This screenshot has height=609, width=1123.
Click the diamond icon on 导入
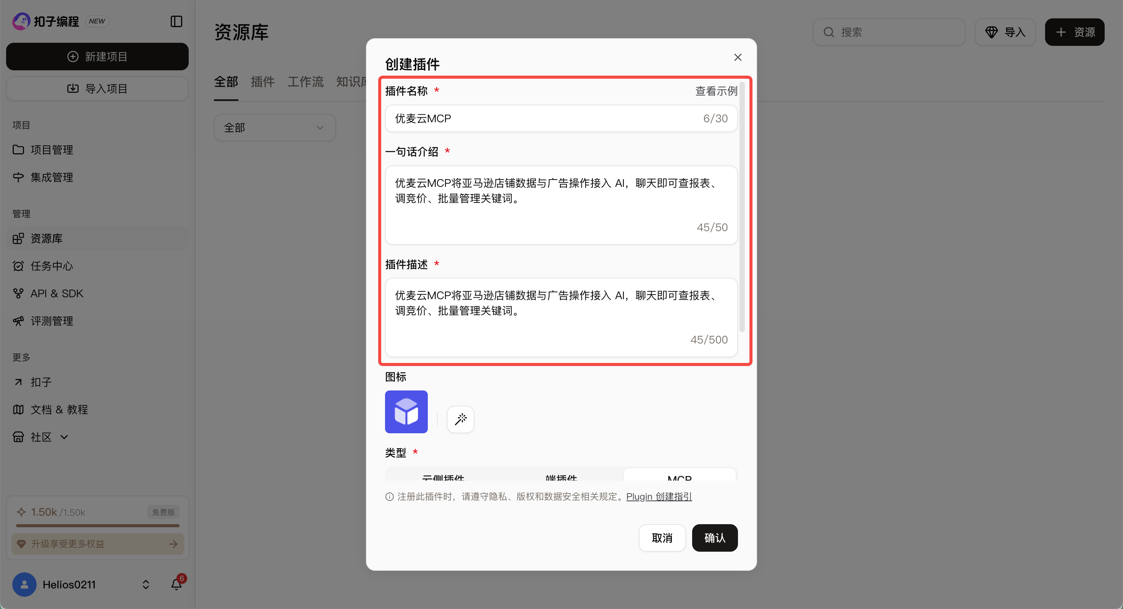[x=991, y=32]
